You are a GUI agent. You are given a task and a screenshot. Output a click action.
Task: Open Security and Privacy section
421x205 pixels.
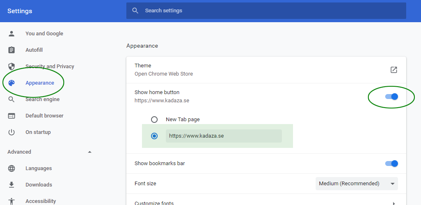(50, 67)
